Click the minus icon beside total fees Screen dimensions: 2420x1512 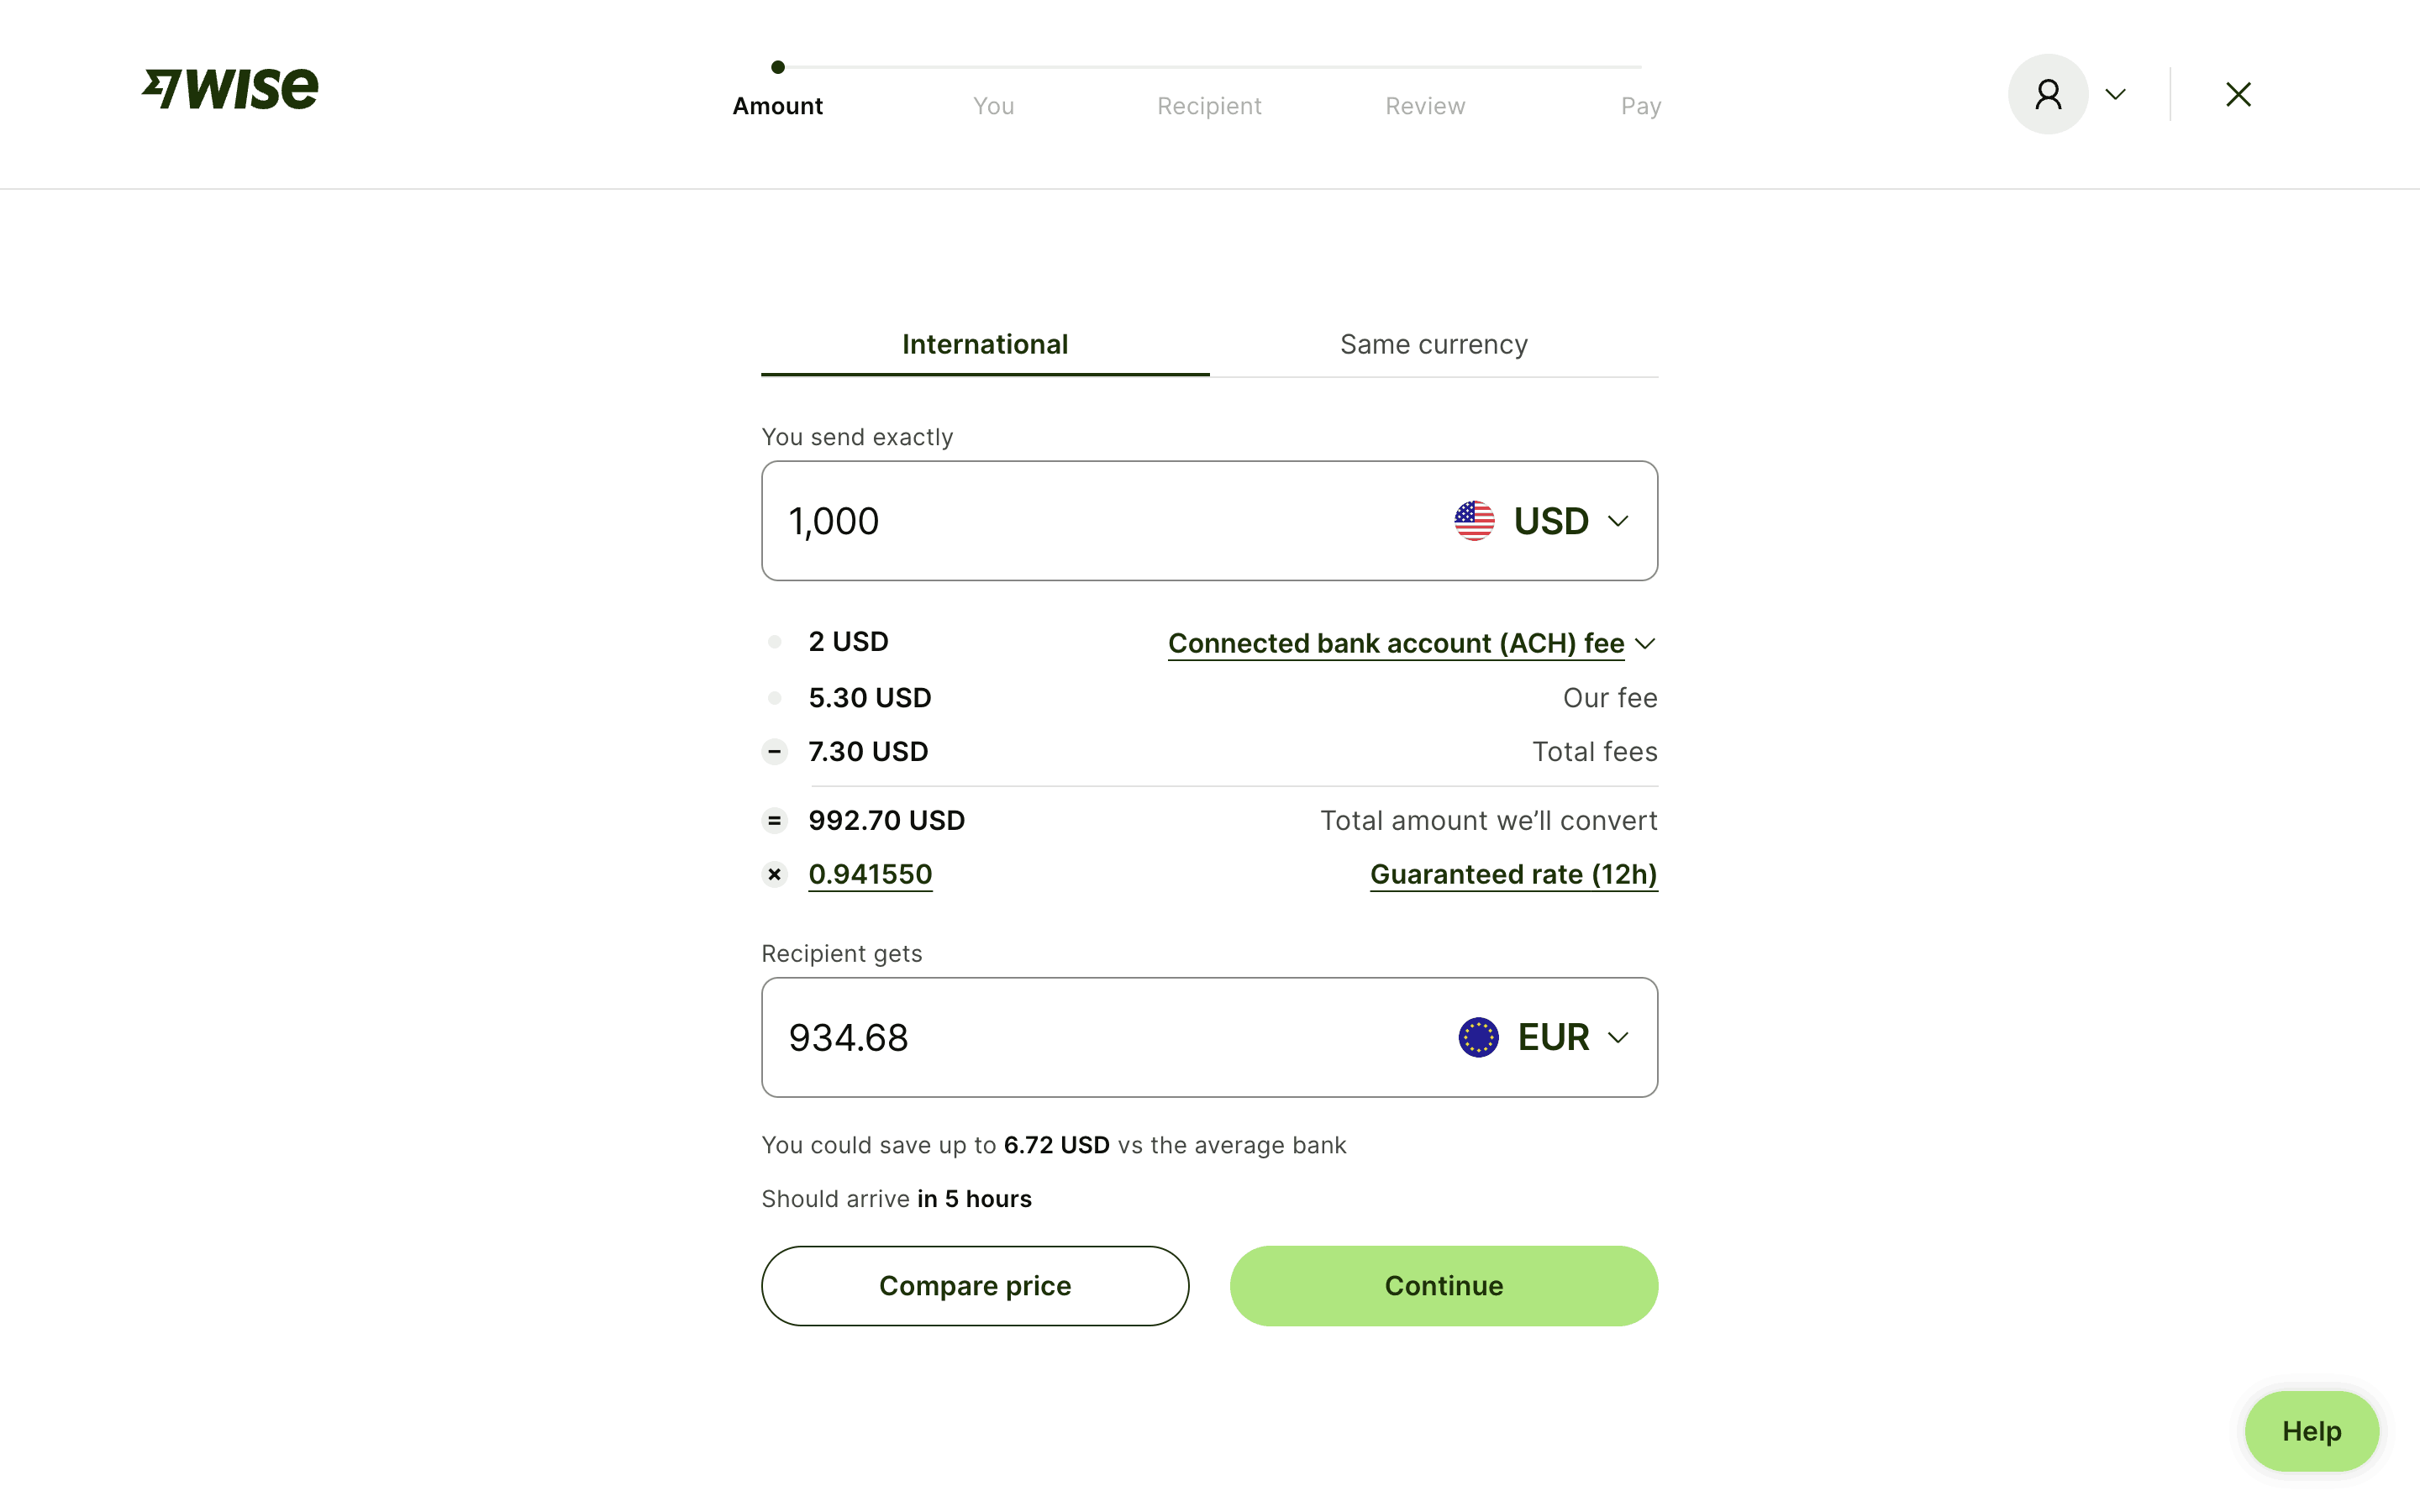point(774,752)
